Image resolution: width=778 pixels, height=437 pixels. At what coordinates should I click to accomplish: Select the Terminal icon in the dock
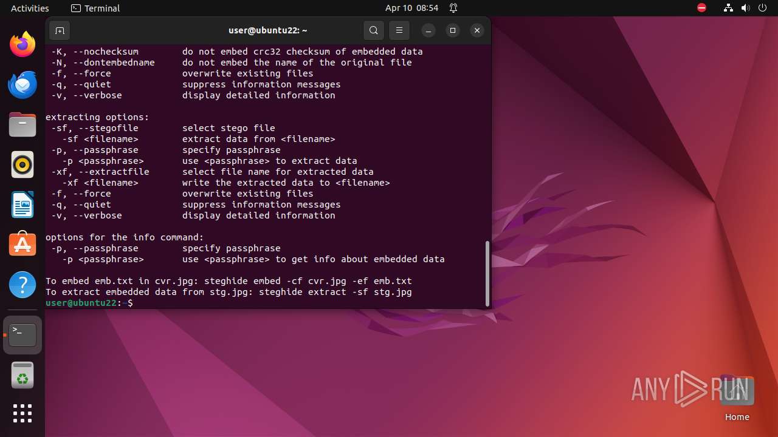(x=22, y=334)
